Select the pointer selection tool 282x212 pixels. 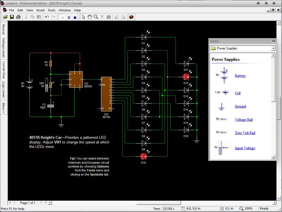[x=83, y=17]
